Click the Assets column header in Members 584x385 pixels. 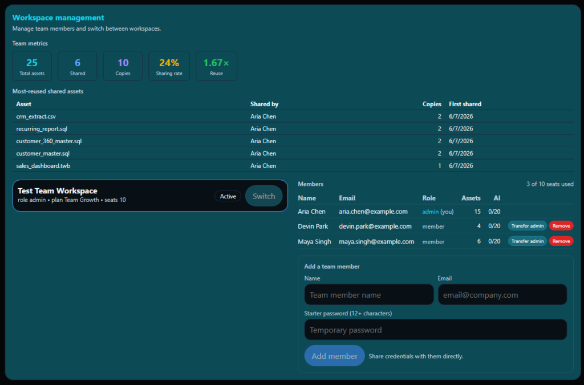(471, 198)
